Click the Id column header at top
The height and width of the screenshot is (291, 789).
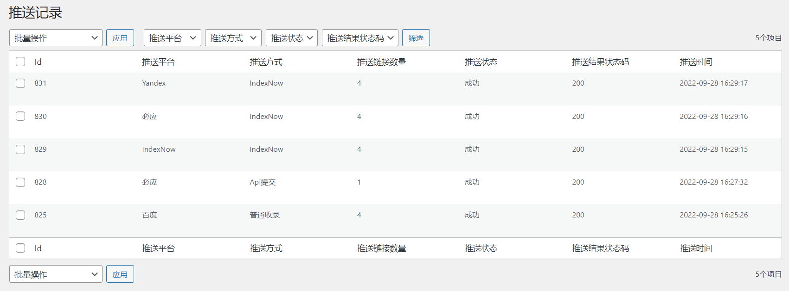tap(38, 62)
